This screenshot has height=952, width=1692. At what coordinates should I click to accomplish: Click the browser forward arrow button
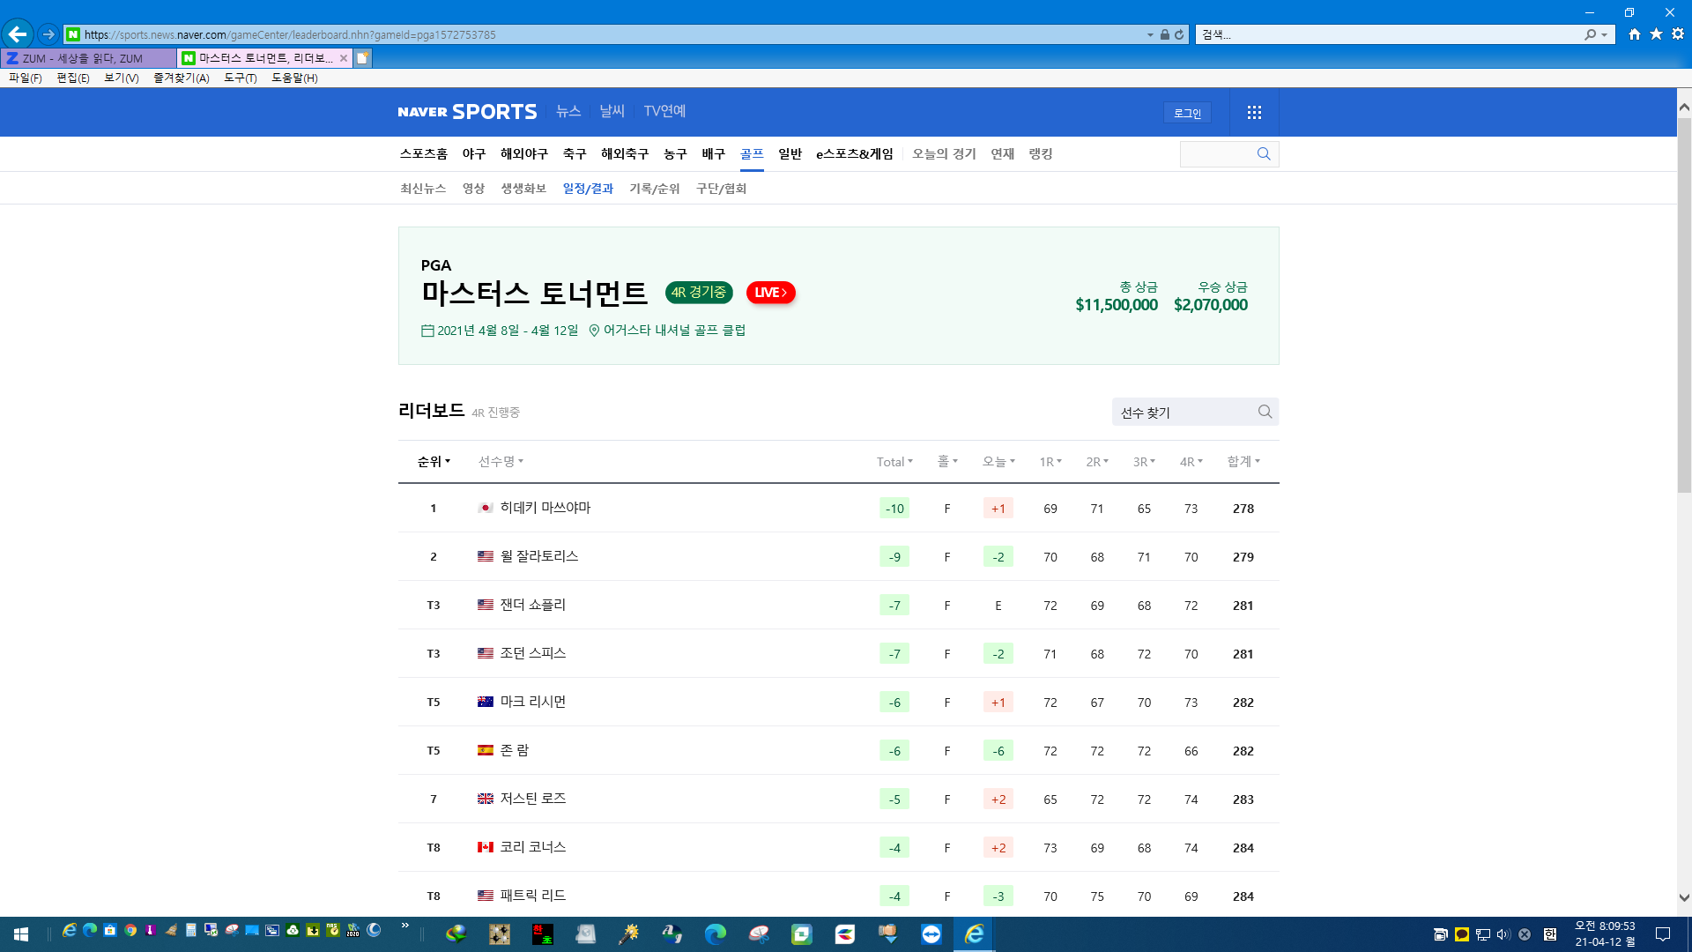pyautogui.click(x=48, y=34)
